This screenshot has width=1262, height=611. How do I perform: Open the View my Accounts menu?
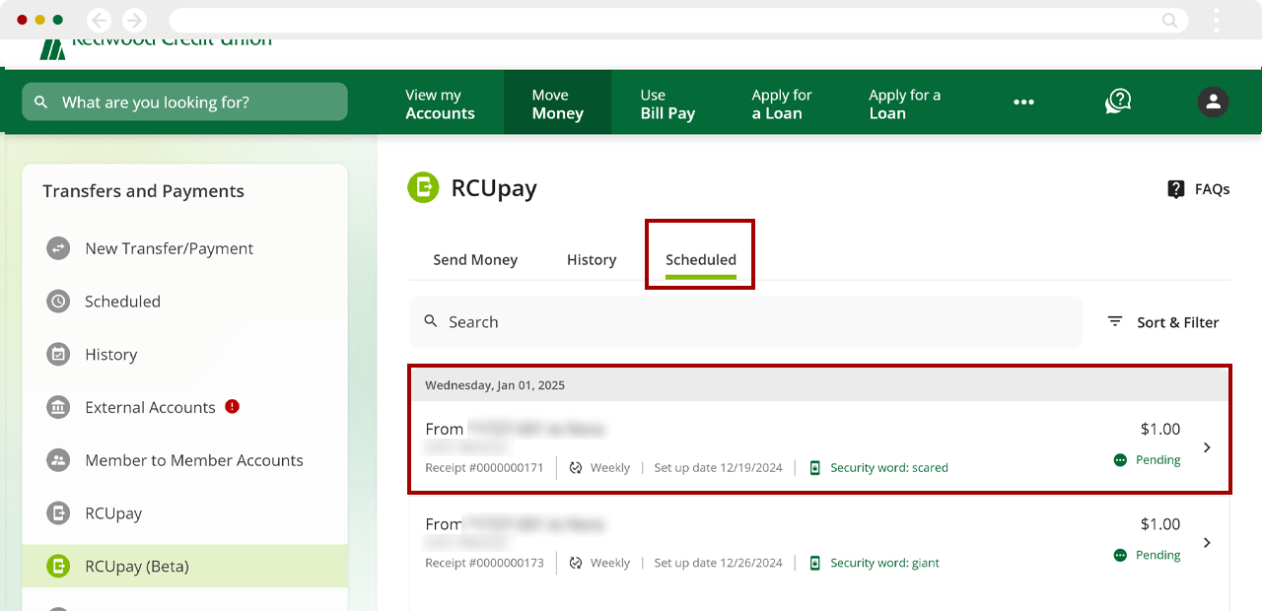[x=440, y=103]
